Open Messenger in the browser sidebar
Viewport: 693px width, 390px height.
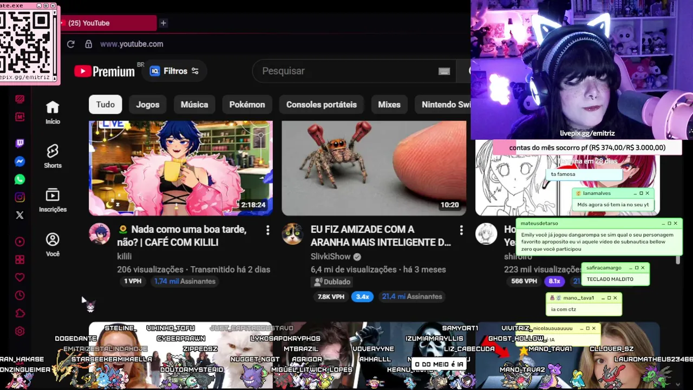[19, 161]
